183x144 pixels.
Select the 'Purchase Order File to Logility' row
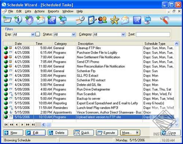(x=89, y=52)
